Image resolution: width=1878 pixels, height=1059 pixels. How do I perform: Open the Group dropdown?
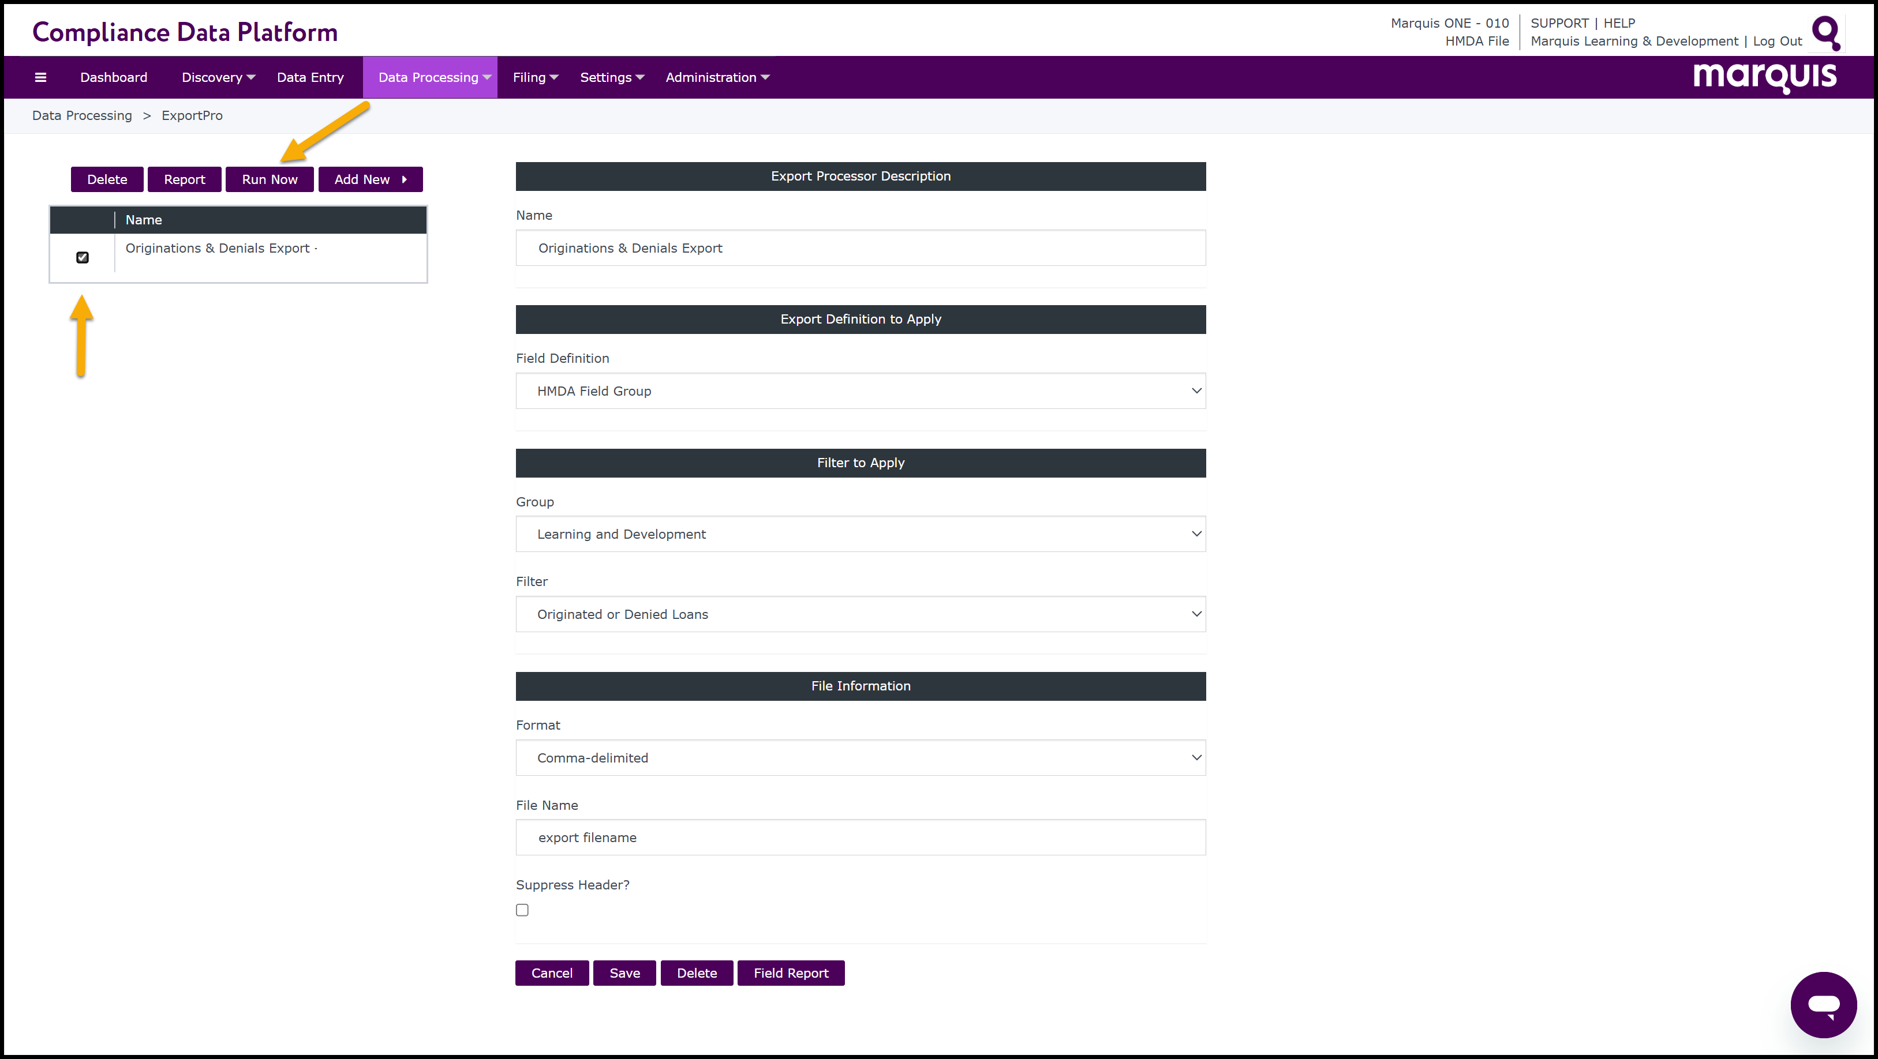point(861,534)
